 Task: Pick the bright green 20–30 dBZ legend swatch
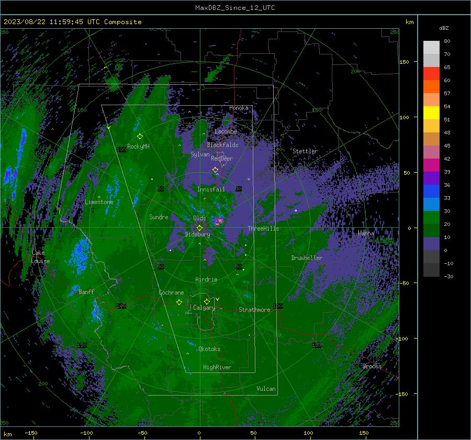tap(431, 218)
